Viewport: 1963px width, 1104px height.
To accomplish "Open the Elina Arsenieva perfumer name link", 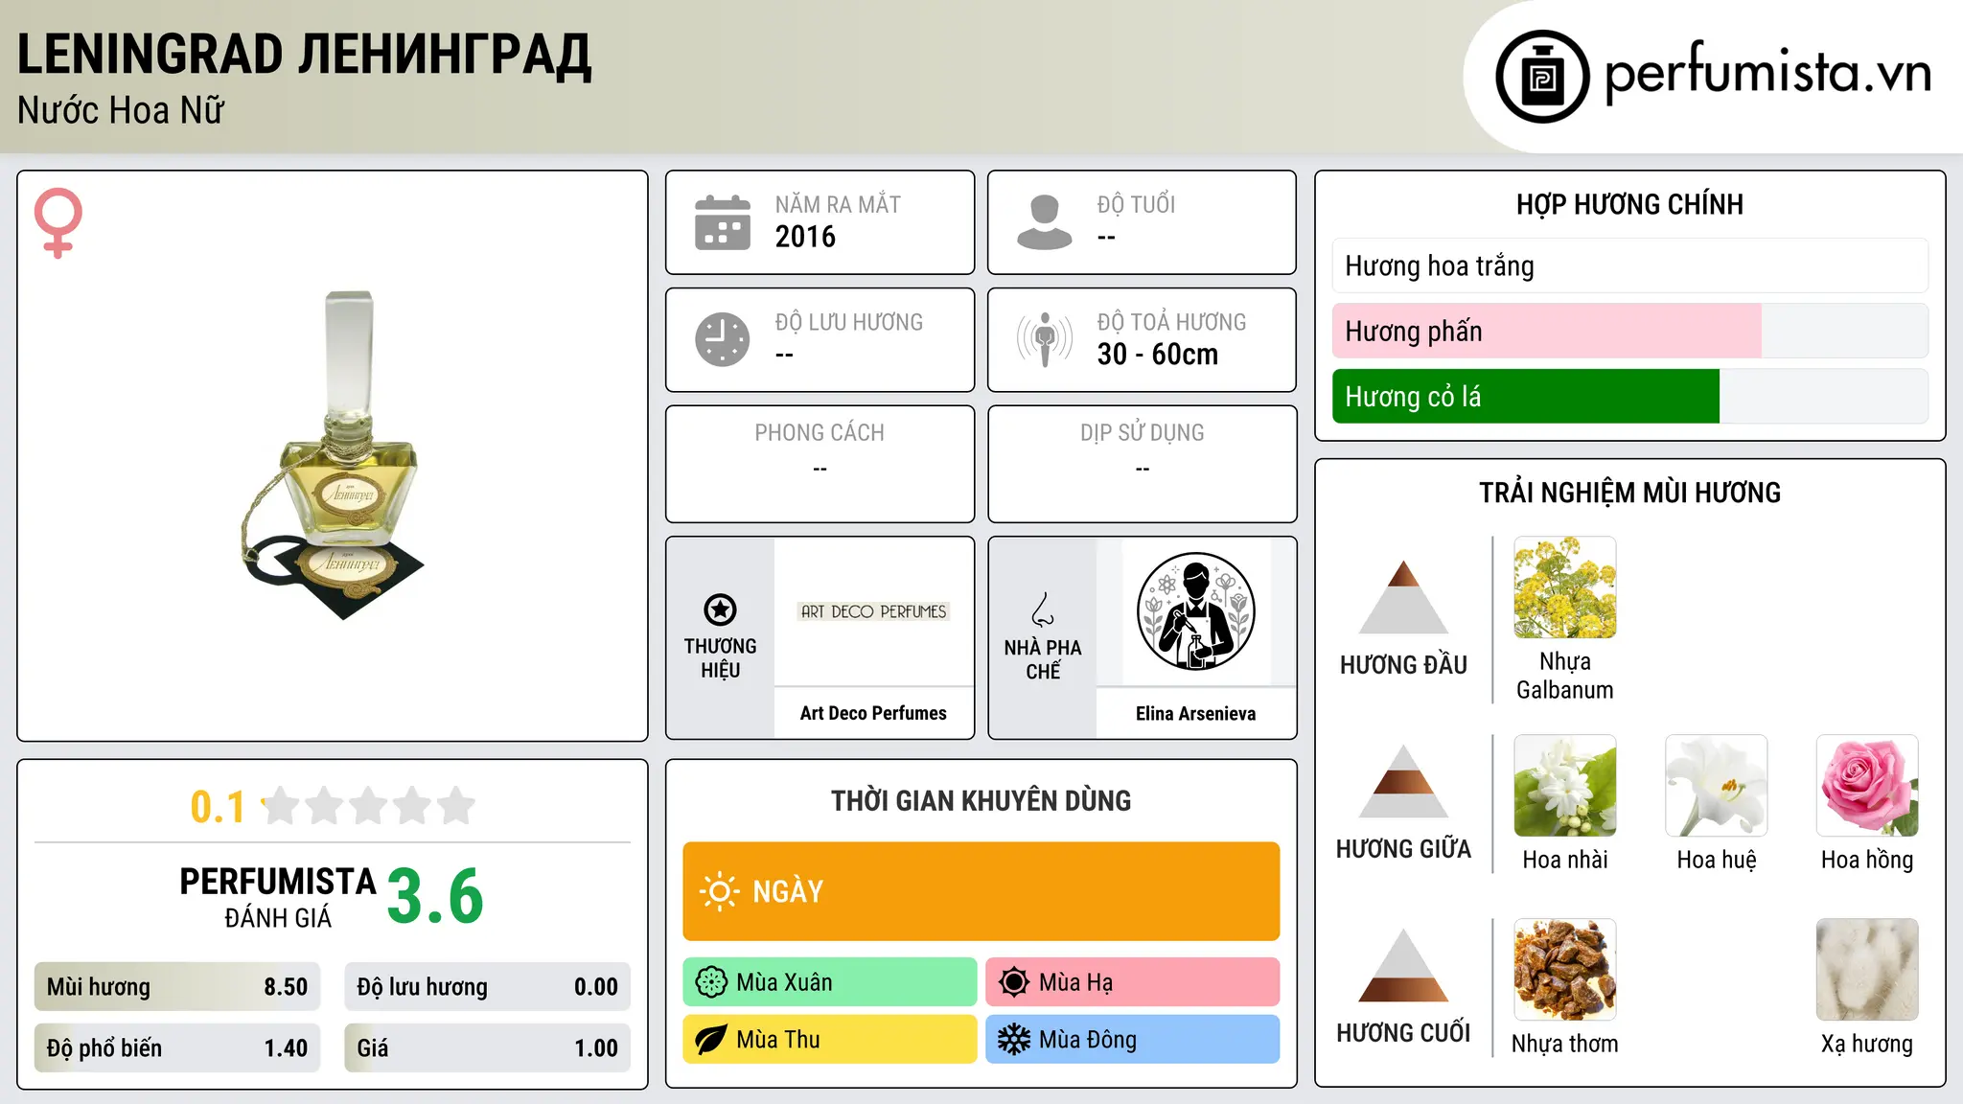I will [1195, 713].
